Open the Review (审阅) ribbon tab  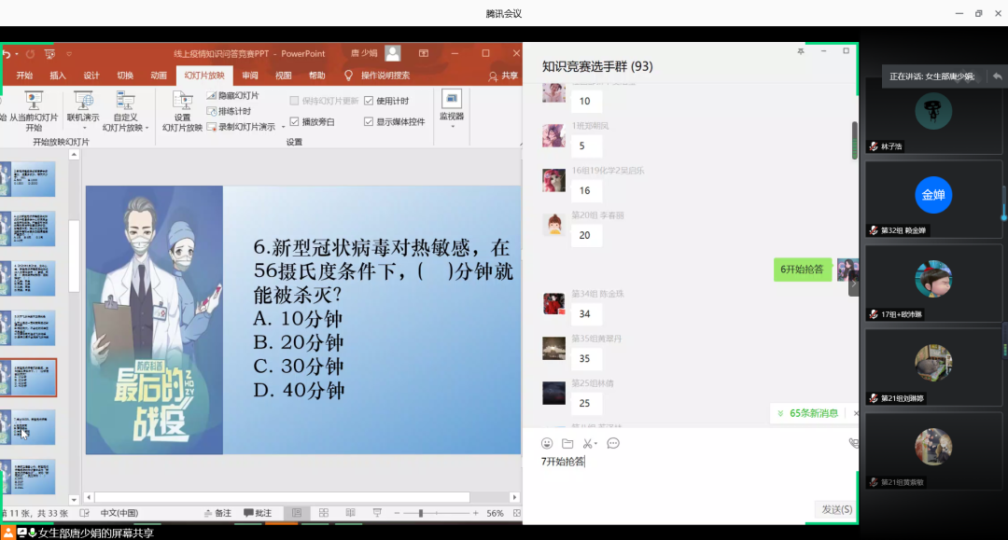pos(249,76)
